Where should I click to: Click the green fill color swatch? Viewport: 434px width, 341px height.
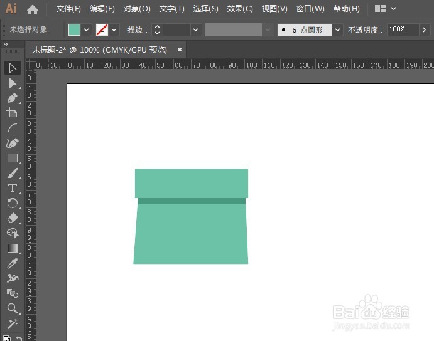pyautogui.click(x=74, y=29)
